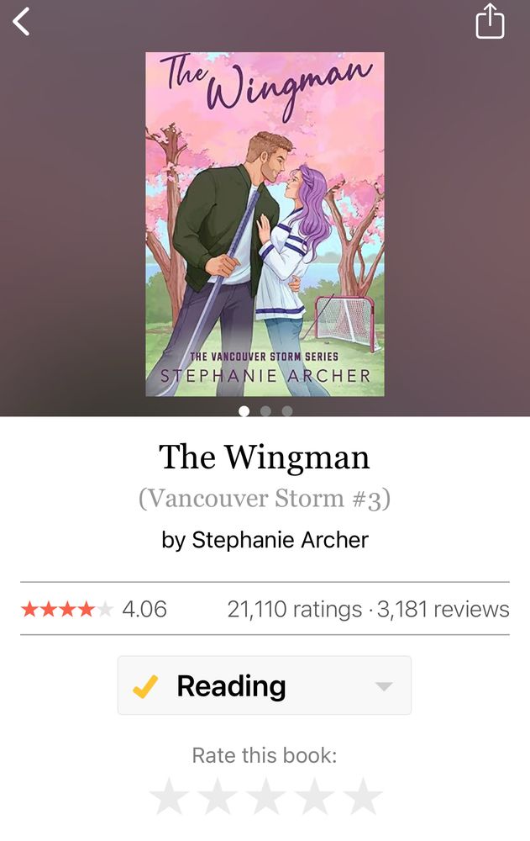The height and width of the screenshot is (841, 530).
Task: Tap the 4.06 average rating number
Action: pos(144,609)
